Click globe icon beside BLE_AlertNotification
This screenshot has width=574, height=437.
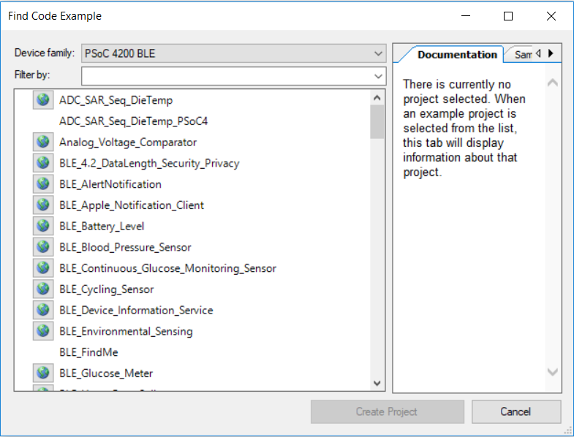(43, 184)
